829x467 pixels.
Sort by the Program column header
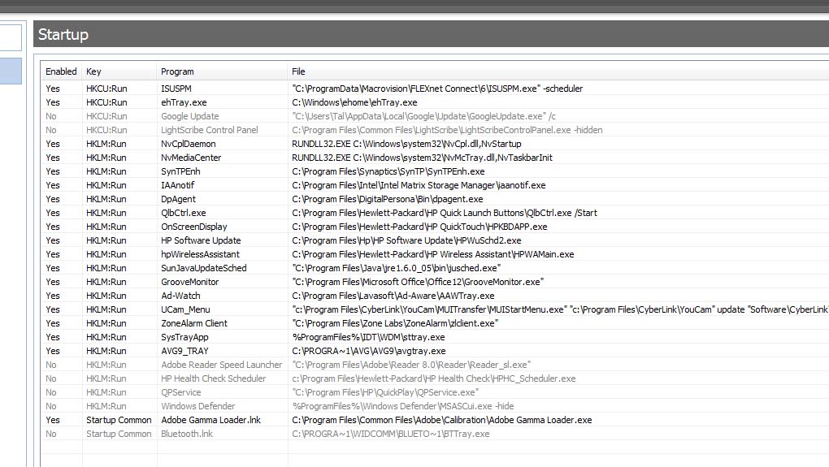177,71
